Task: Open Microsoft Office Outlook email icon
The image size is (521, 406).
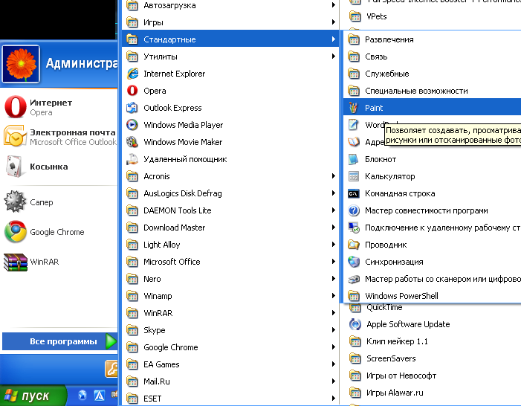Action: tap(15, 136)
